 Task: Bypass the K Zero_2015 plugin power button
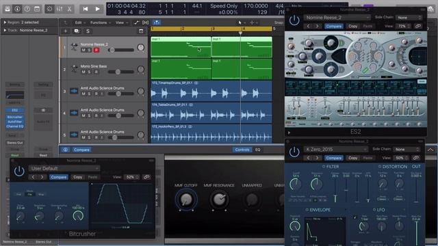[294, 152]
